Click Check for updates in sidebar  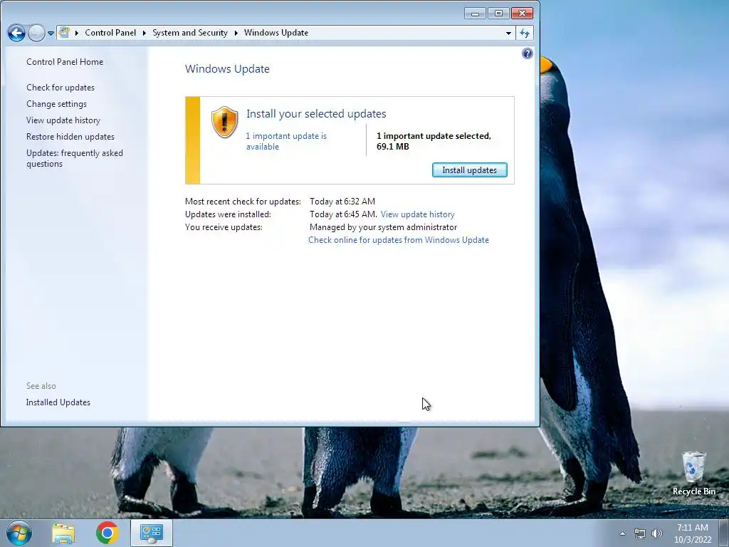pos(61,88)
